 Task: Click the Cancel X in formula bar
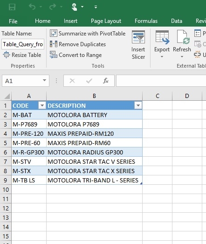(72, 81)
